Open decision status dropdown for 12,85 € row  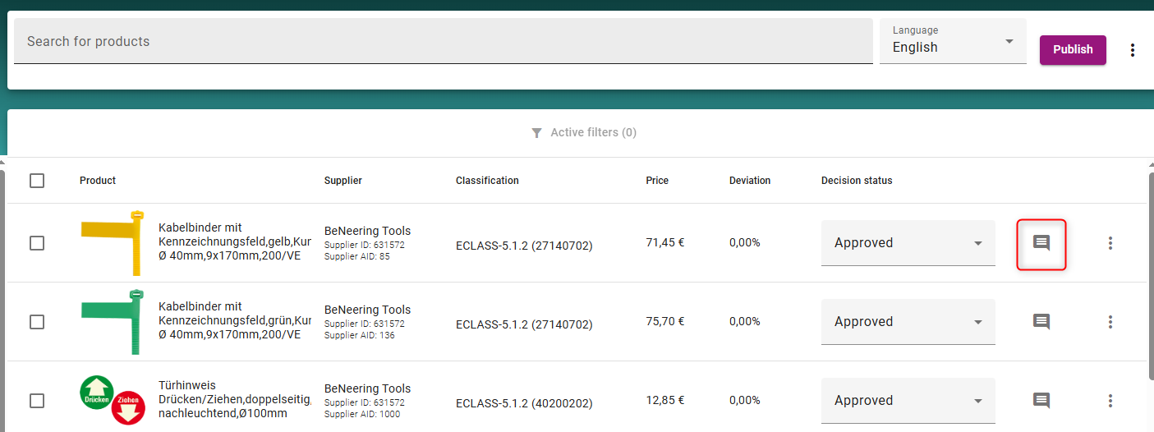(x=908, y=401)
